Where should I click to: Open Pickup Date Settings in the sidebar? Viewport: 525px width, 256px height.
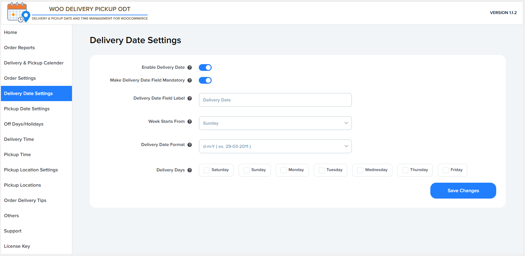click(x=27, y=109)
